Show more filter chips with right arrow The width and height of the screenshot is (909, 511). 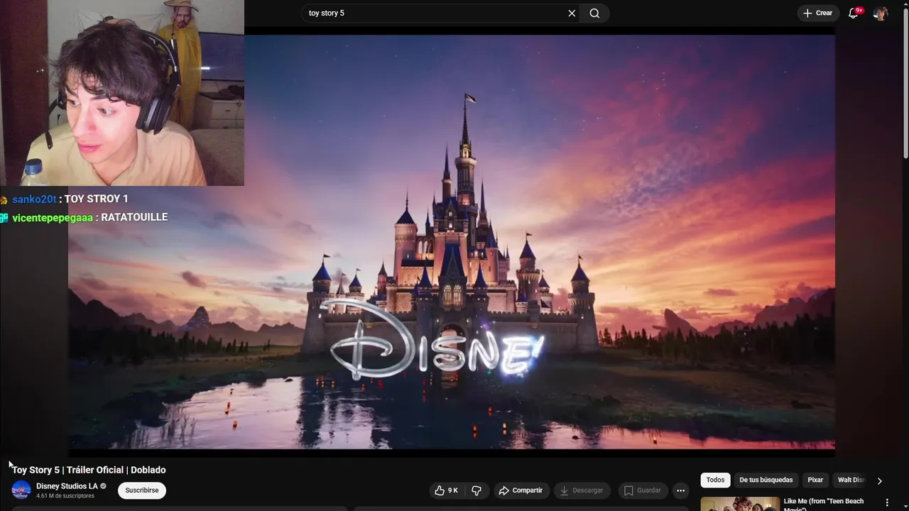click(879, 480)
